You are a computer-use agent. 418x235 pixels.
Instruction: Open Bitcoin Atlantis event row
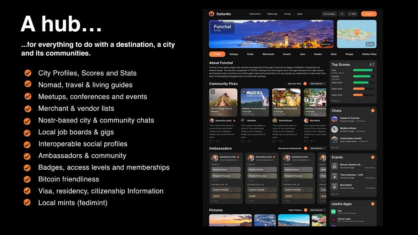pyautogui.click(x=353, y=166)
